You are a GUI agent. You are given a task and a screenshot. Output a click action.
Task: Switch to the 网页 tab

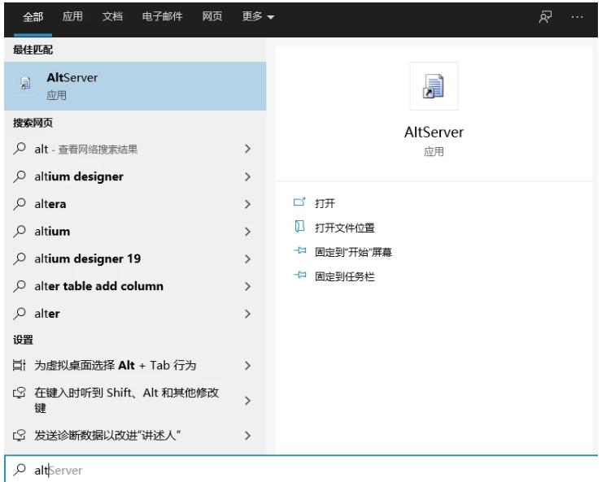pos(212,16)
